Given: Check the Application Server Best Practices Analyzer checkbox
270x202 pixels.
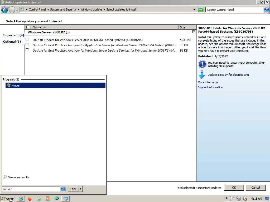Looking at the screenshot, I should [27, 45].
